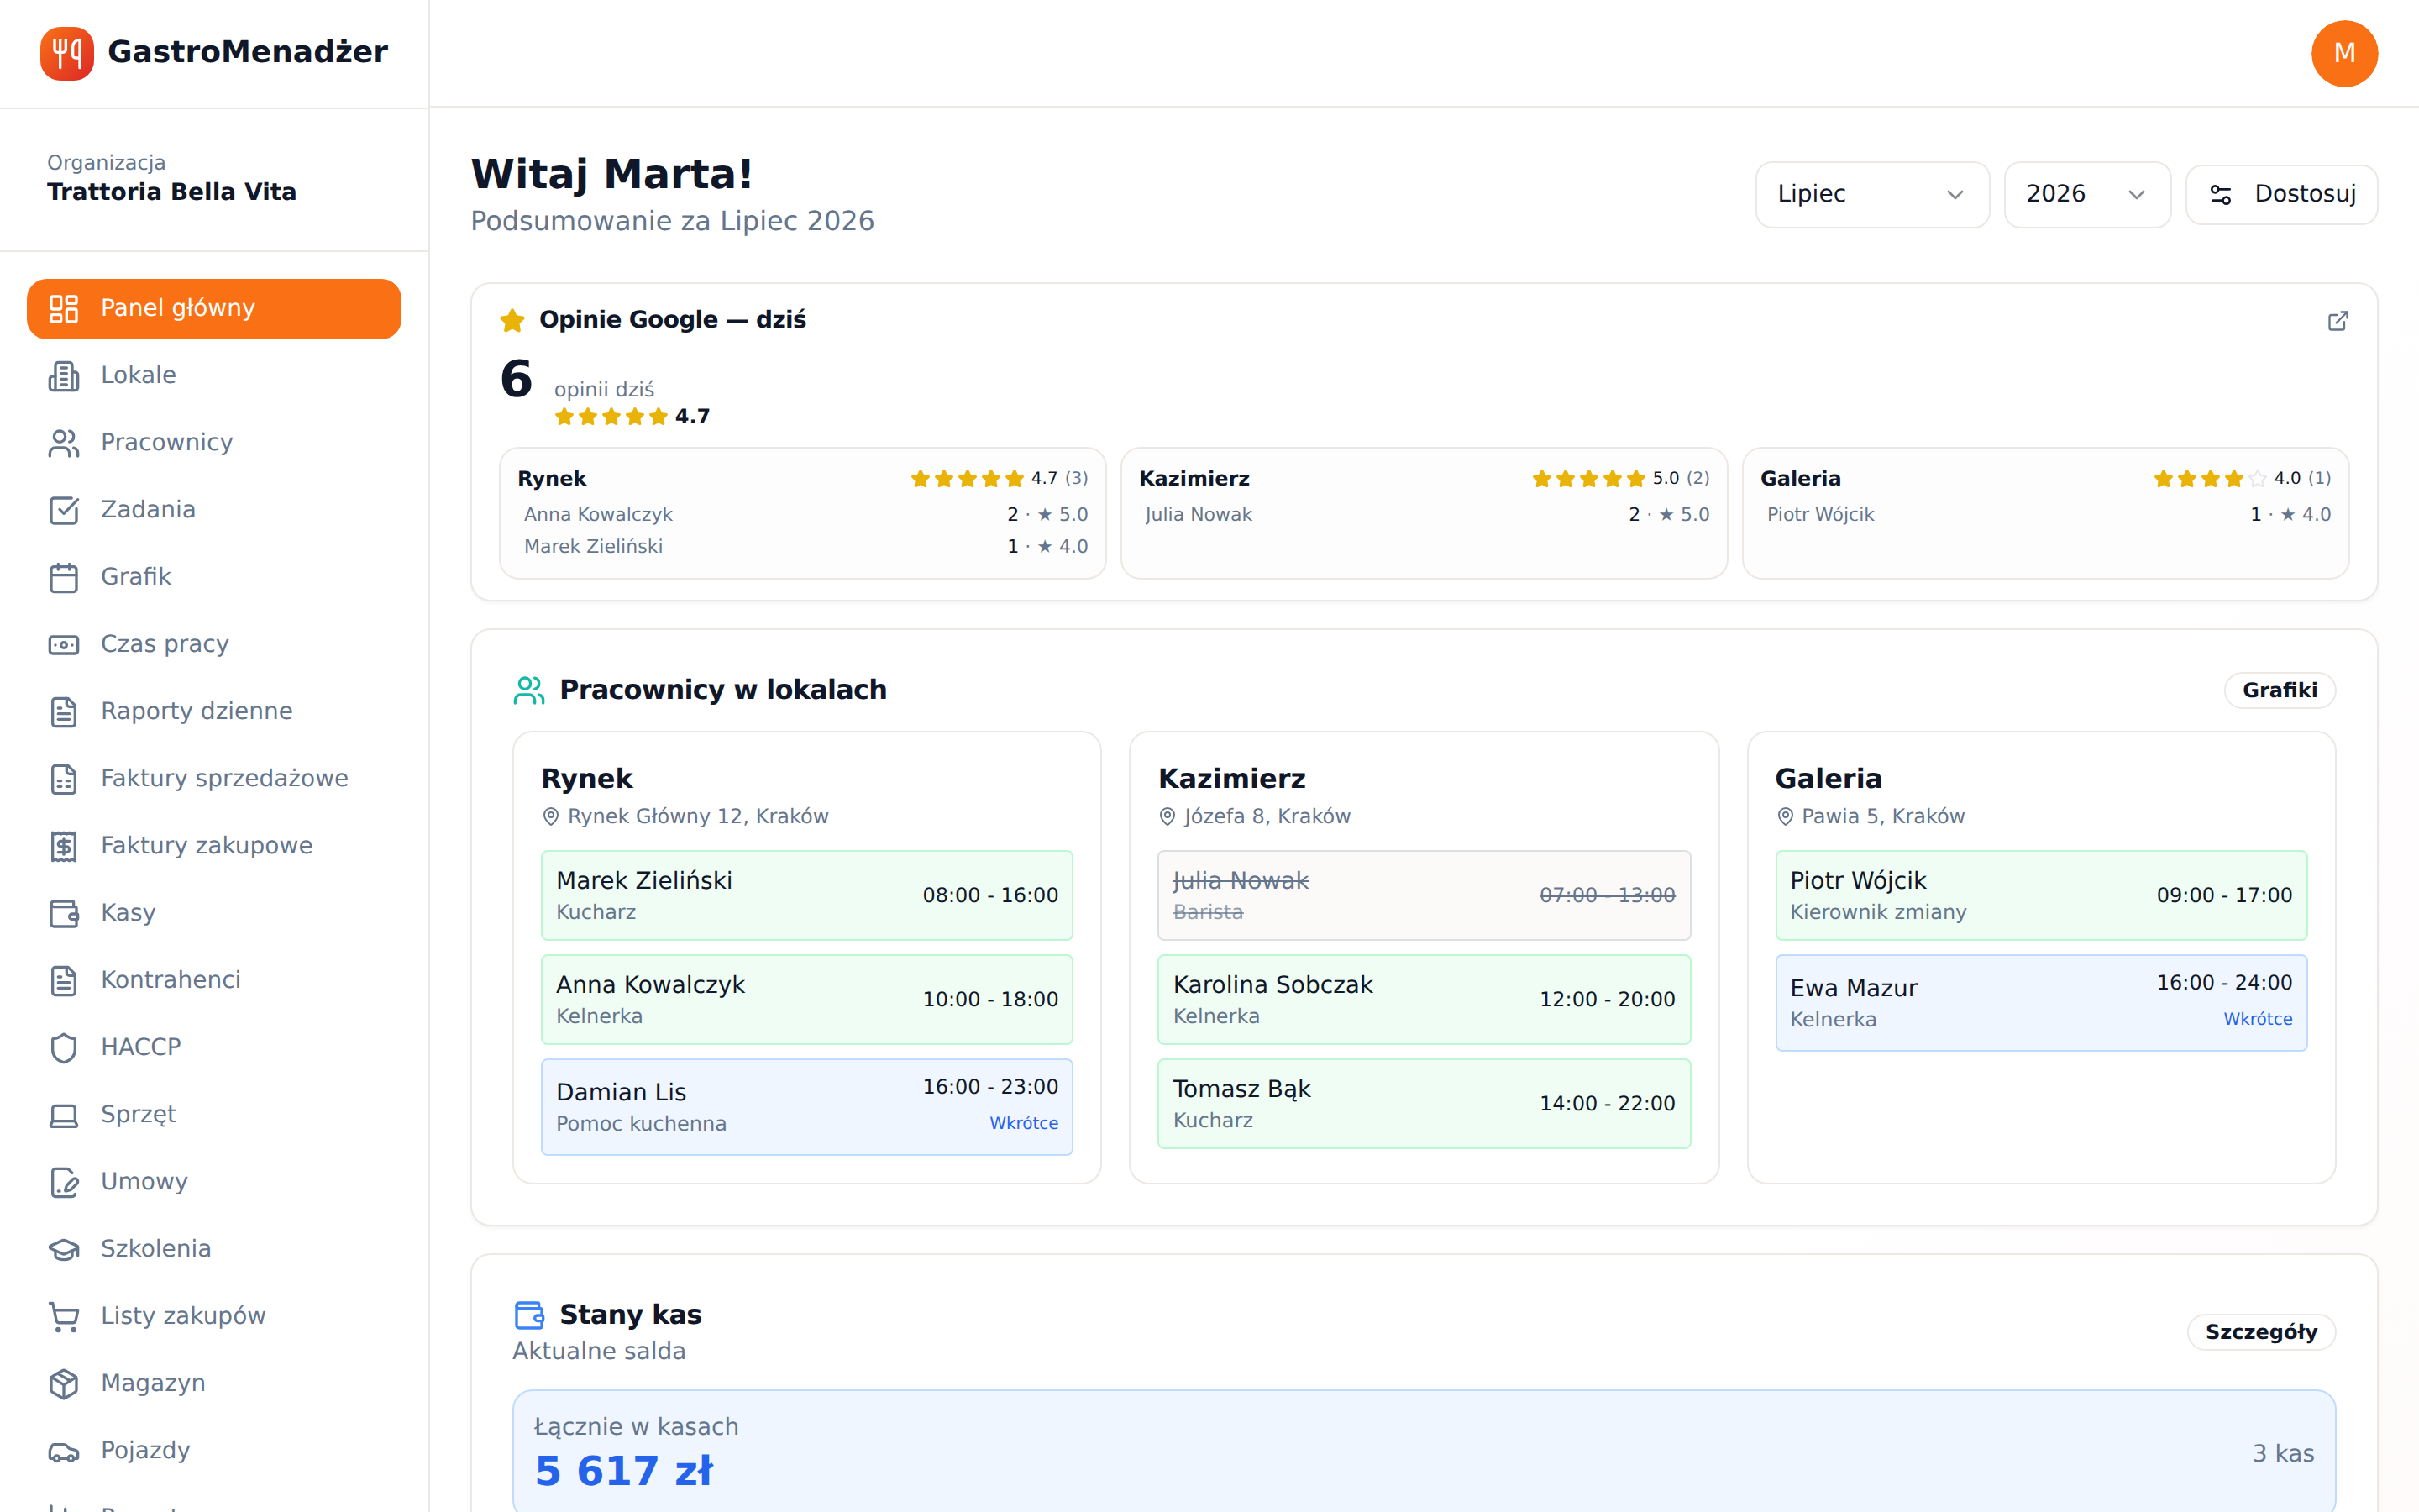Click the map pin icon for Rynek Główny 12
The height and width of the screenshot is (1512, 2419).
(x=551, y=817)
